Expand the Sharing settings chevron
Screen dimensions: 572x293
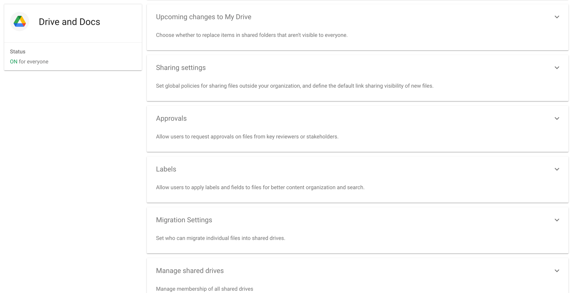click(x=557, y=68)
